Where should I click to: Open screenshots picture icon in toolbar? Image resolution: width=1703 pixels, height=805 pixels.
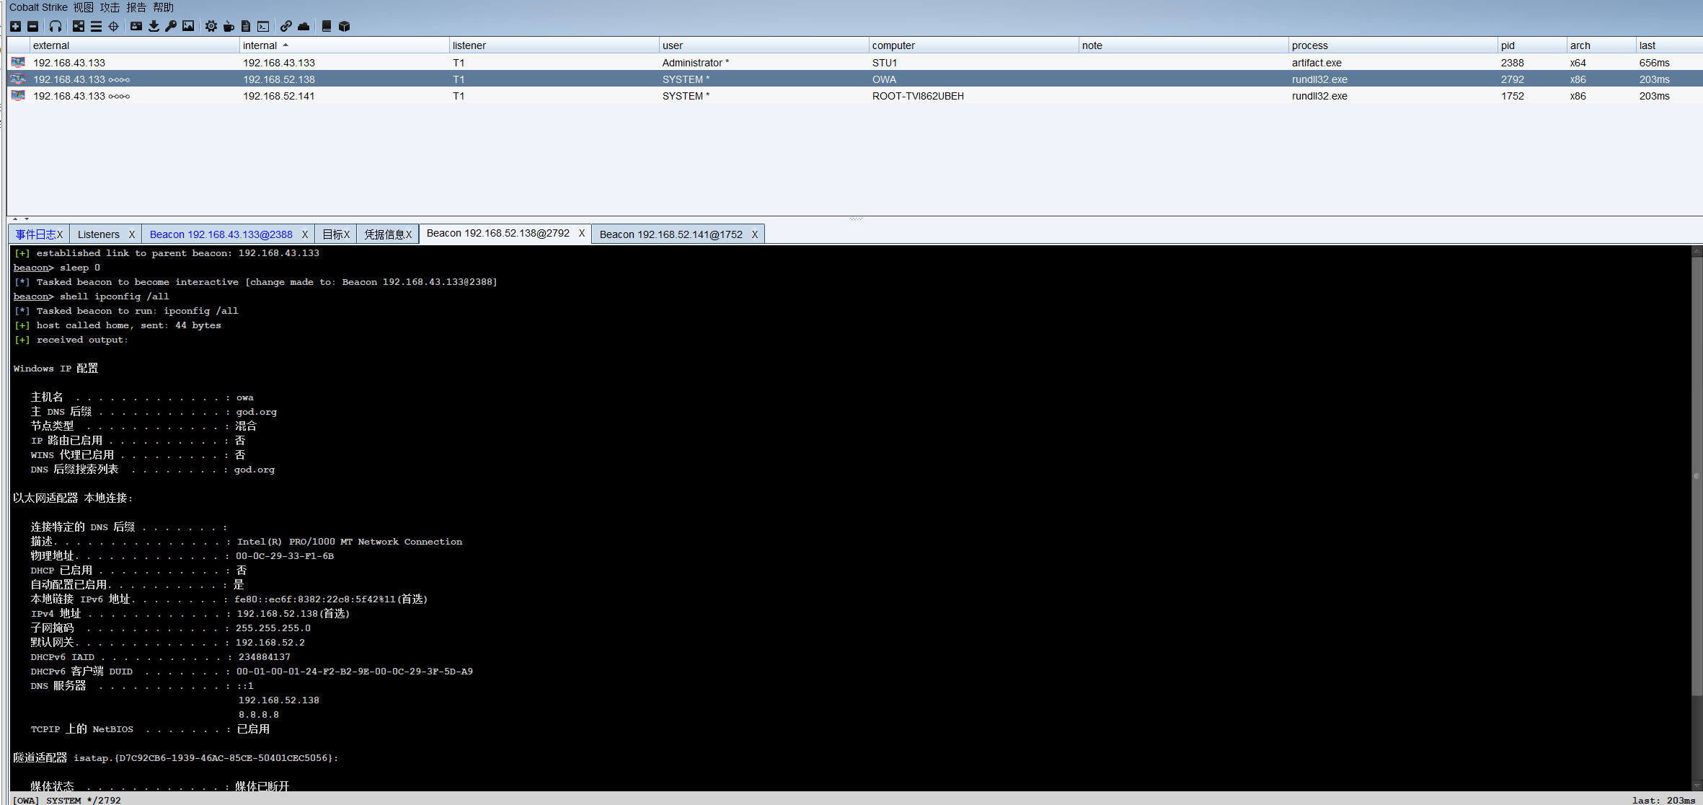pyautogui.click(x=188, y=26)
